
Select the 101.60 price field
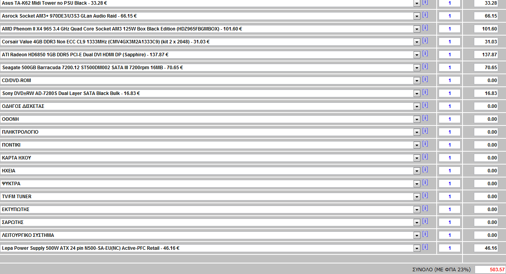coord(486,29)
